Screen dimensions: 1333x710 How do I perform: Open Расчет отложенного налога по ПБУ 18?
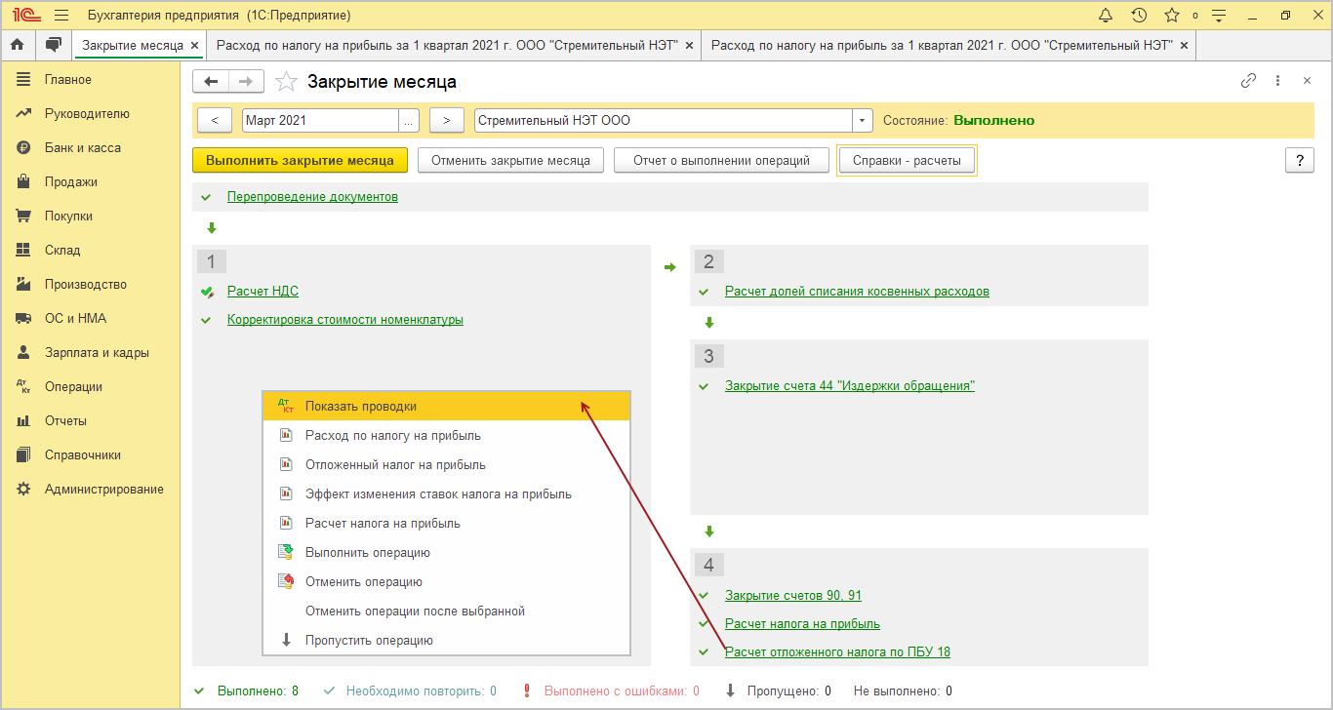pos(837,651)
